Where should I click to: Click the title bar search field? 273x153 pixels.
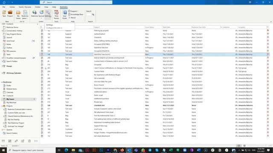[x=76, y=2]
